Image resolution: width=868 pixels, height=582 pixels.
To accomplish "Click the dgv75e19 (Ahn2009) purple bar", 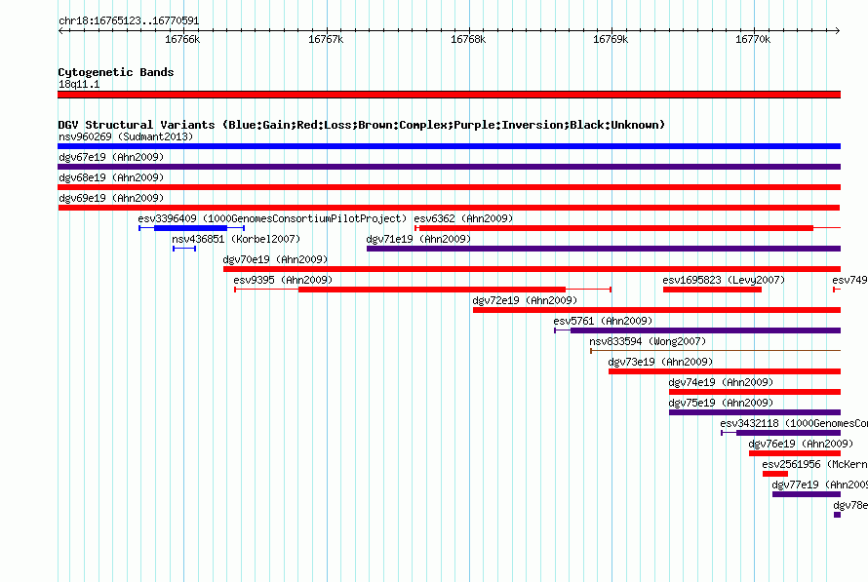I will click(x=755, y=412).
